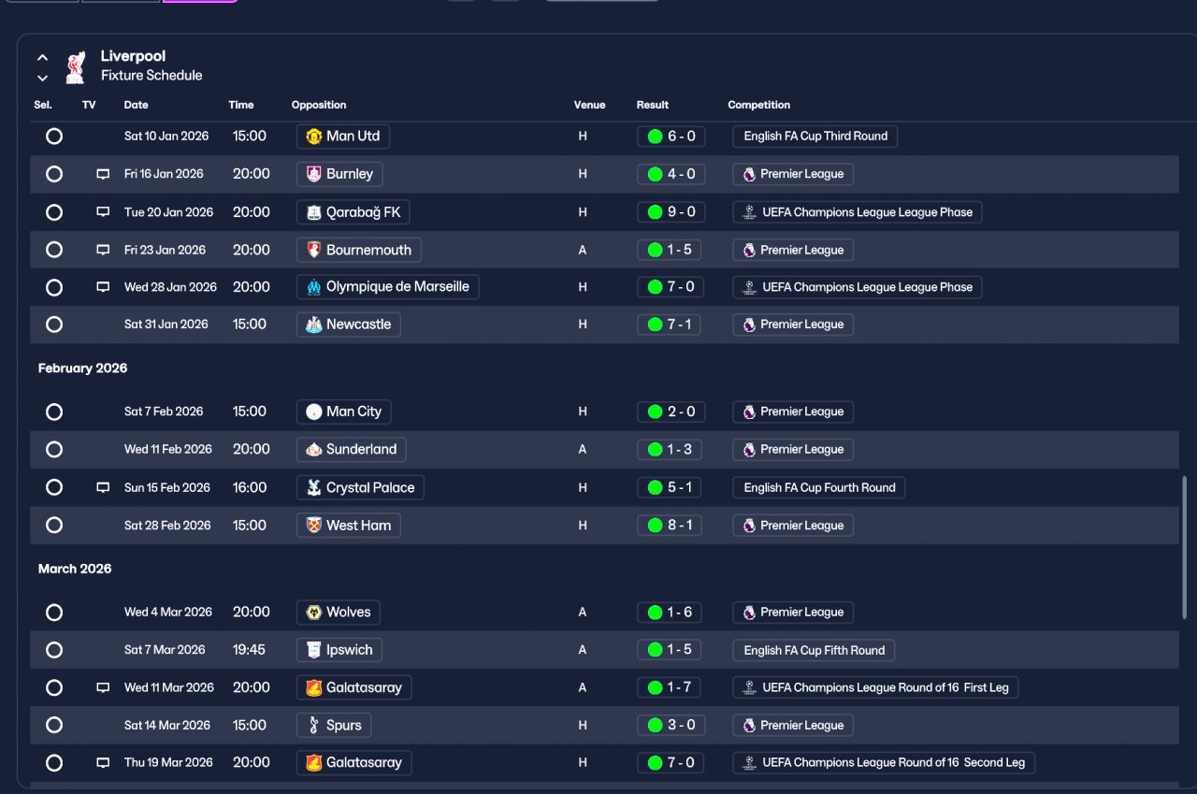Click the TV icon in the Crystal Palace row
This screenshot has width=1197, height=794.
[103, 487]
